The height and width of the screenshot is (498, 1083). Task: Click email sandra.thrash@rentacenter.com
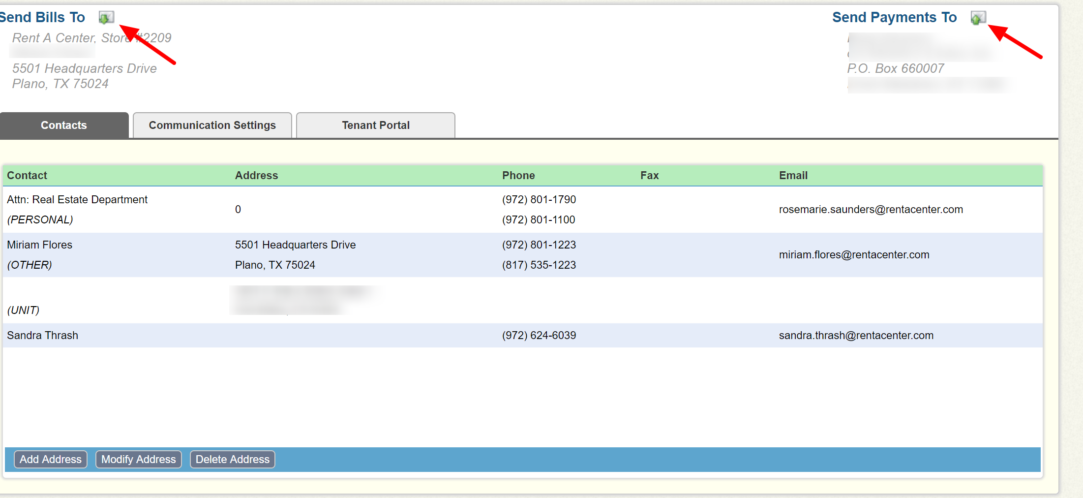coord(856,336)
